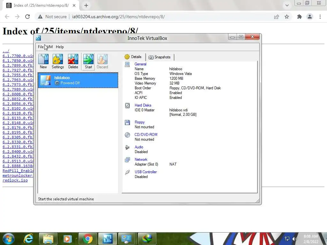This screenshot has height=245, width=327.
Task: Bookmark this page with star icon
Action: click(x=287, y=17)
